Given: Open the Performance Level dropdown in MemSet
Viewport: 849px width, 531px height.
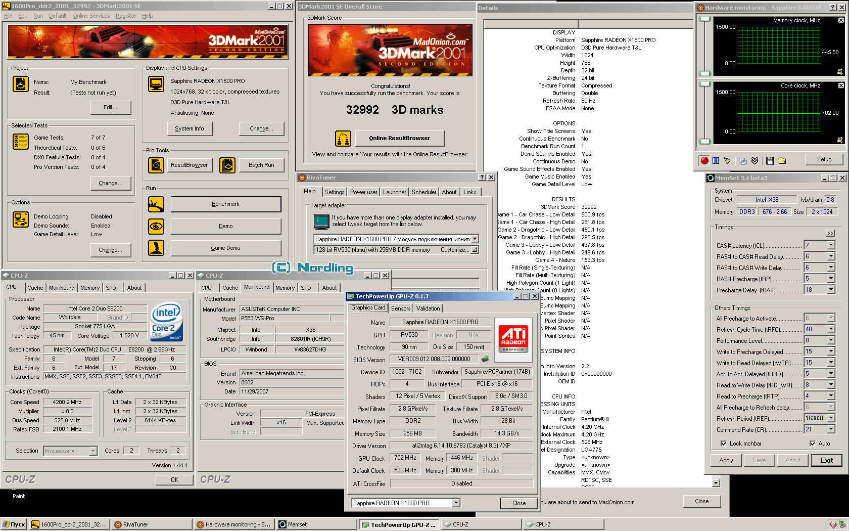Looking at the screenshot, I should pyautogui.click(x=831, y=340).
